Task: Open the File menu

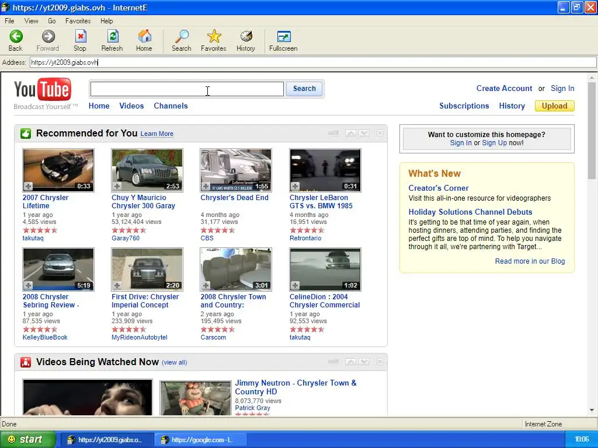Action: click(9, 21)
